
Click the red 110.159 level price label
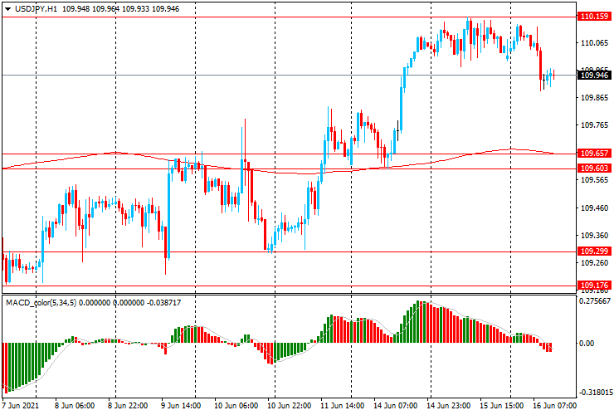(x=594, y=17)
